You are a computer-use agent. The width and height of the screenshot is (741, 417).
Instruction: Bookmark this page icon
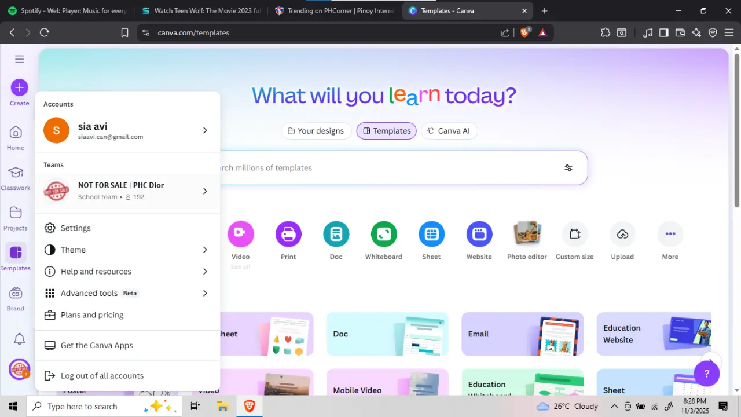[124, 33]
